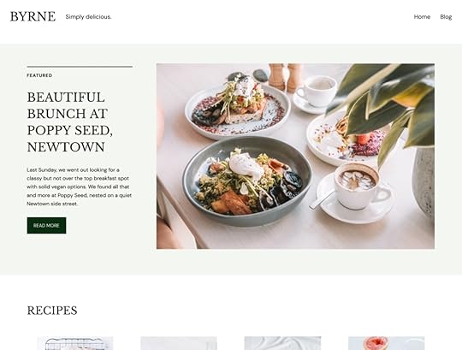
Task: Click the BYRNE site logo
Action: coord(33,16)
